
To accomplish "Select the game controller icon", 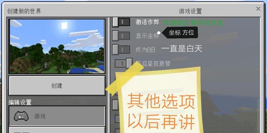I will point(21,116).
